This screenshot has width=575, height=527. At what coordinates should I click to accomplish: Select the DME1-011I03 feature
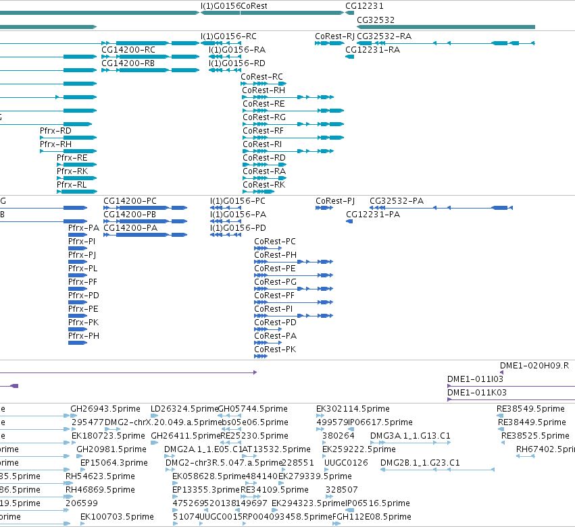click(x=511, y=387)
